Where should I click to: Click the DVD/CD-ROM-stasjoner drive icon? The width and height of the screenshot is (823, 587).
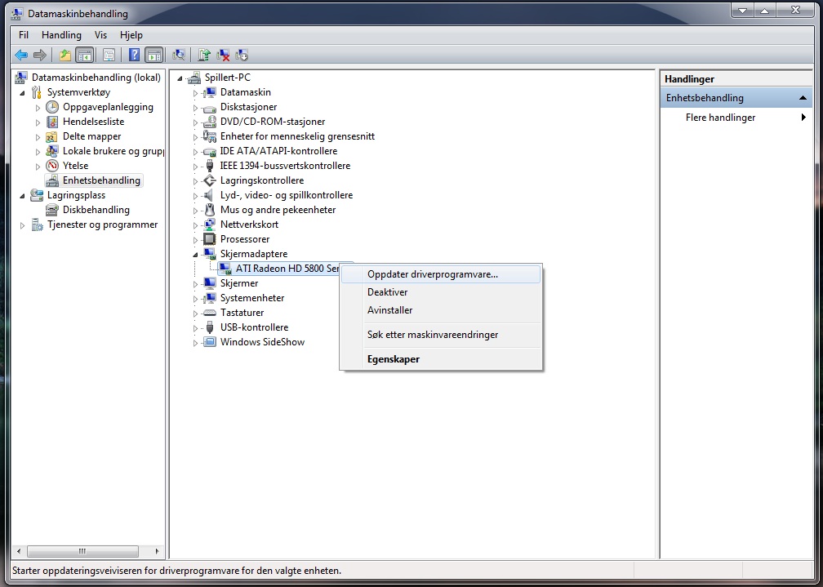coord(209,122)
